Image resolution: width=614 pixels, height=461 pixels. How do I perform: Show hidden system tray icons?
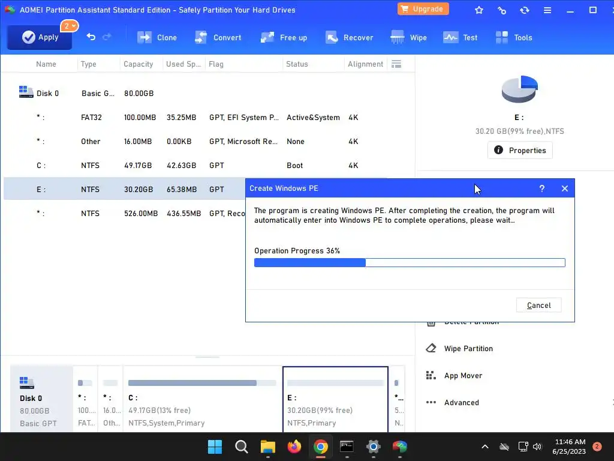[x=484, y=447]
